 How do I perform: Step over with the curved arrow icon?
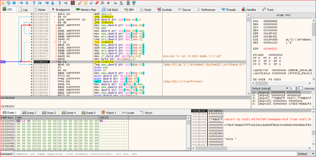pyautogui.click(x=40, y=3)
